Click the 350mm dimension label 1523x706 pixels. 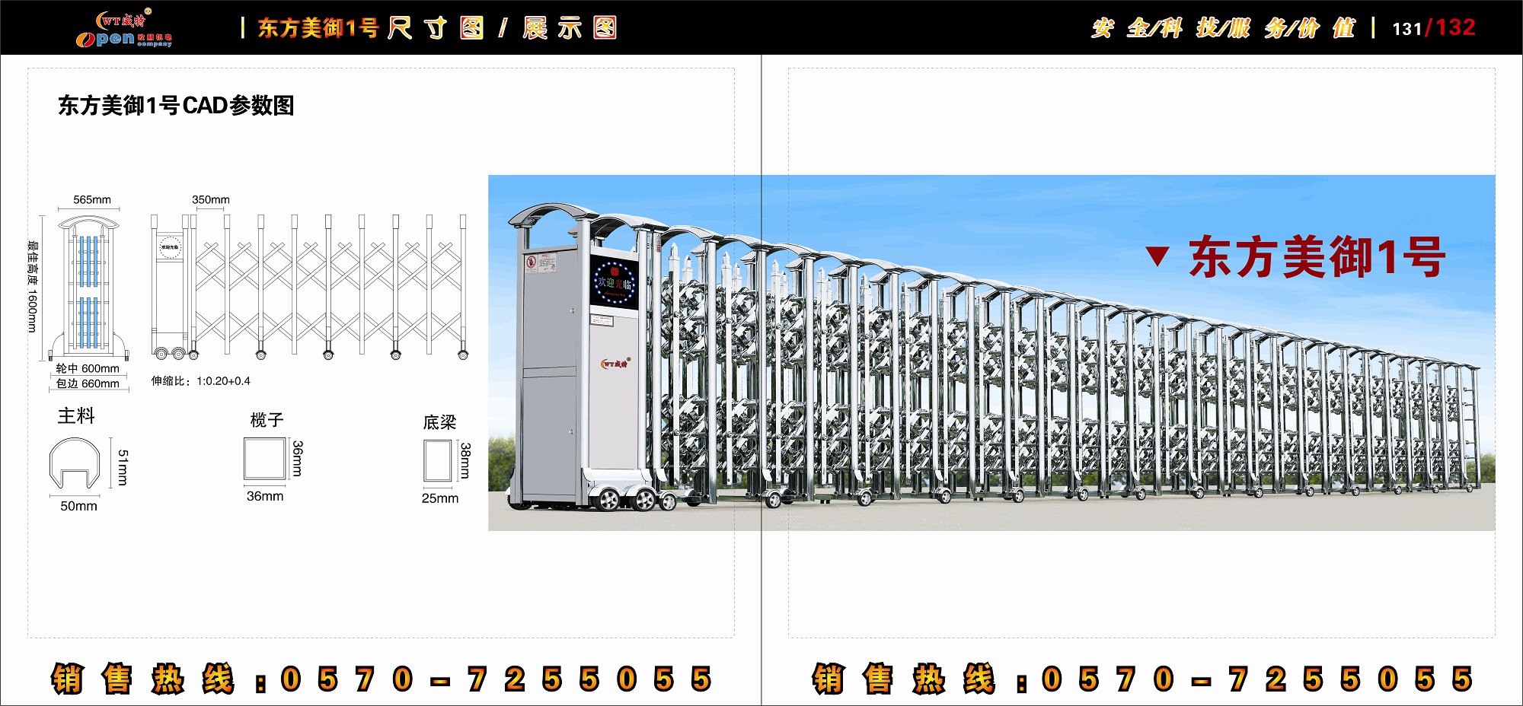point(211,199)
